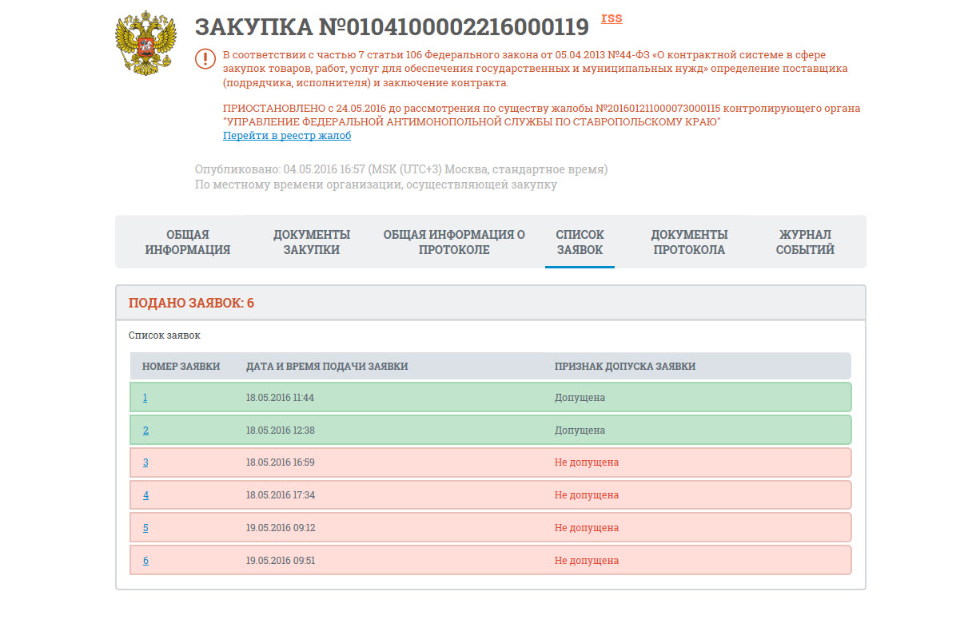Switch to the Общая информация tab
The image size is (972, 643).
point(187,242)
